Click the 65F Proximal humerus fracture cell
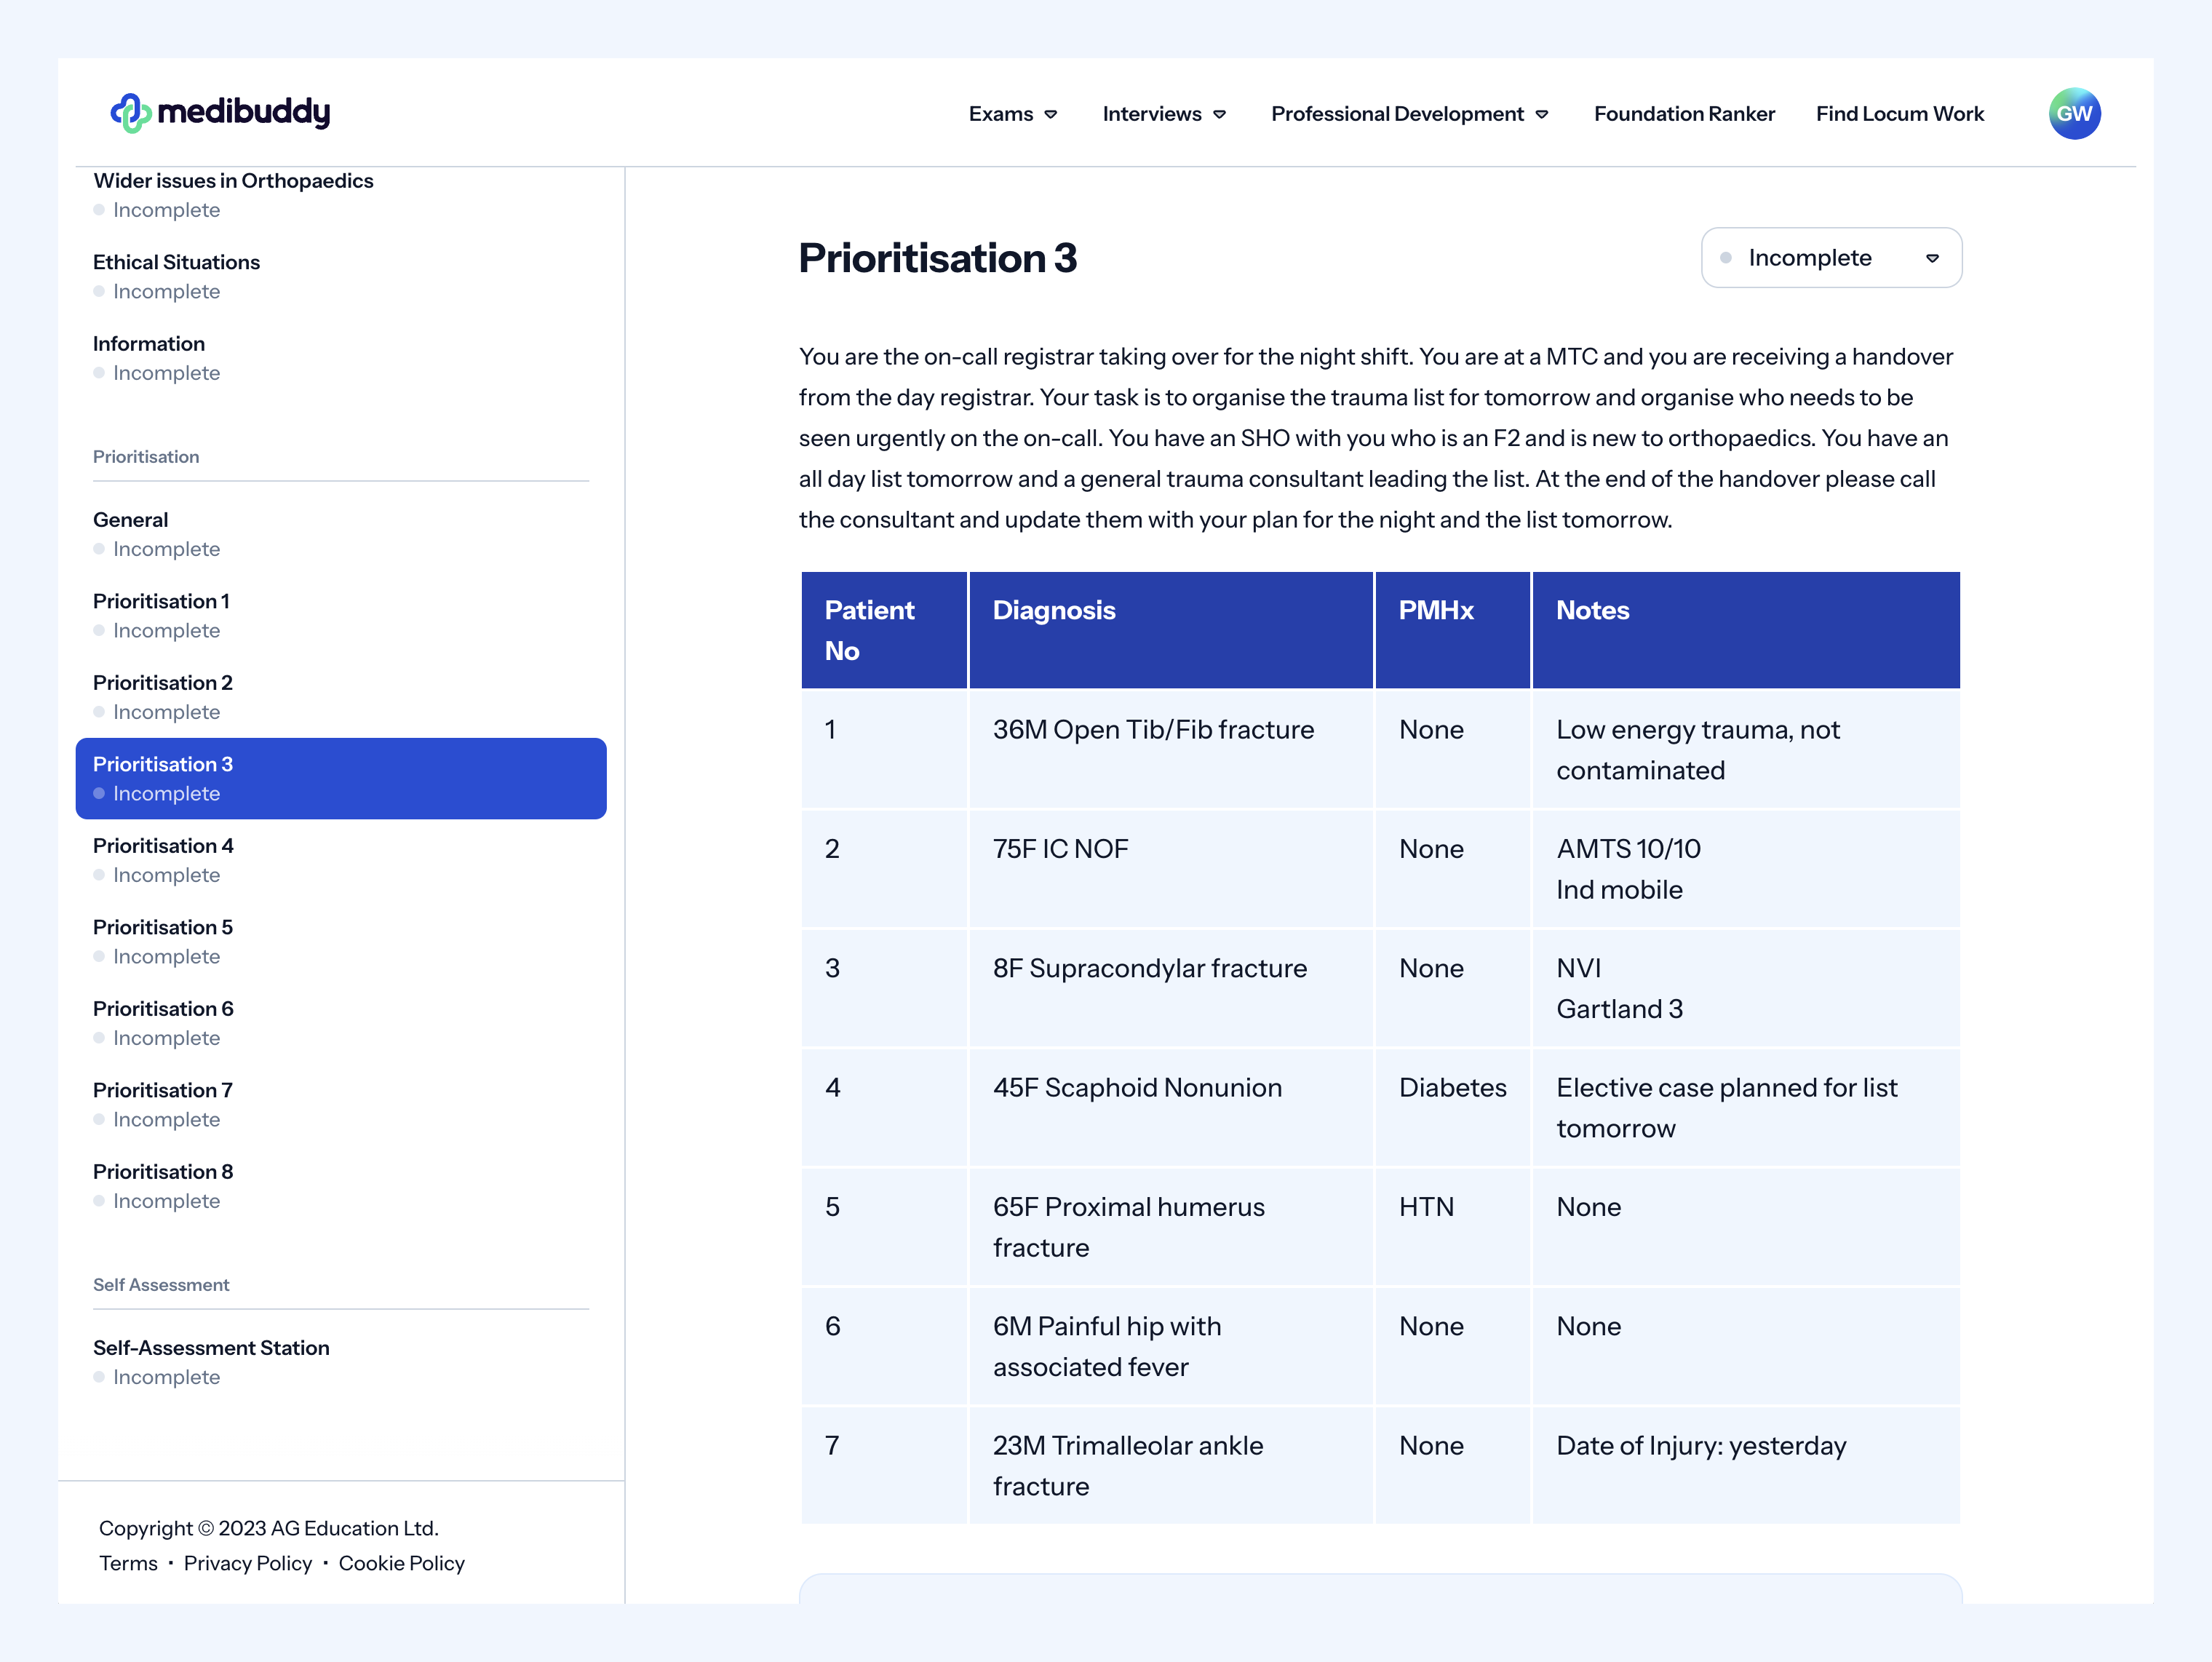2212x1662 pixels. [x=1171, y=1226]
